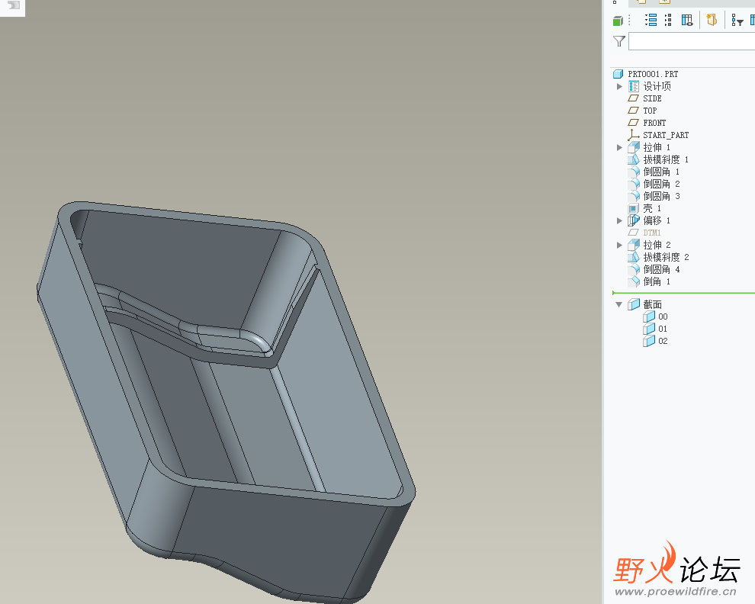Collapse the 截面 sections group arrow
The width and height of the screenshot is (755, 604).
(619, 304)
